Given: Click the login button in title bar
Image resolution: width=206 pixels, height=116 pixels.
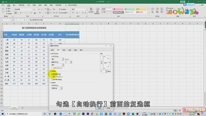Looking at the screenshot, I should point(183,2).
